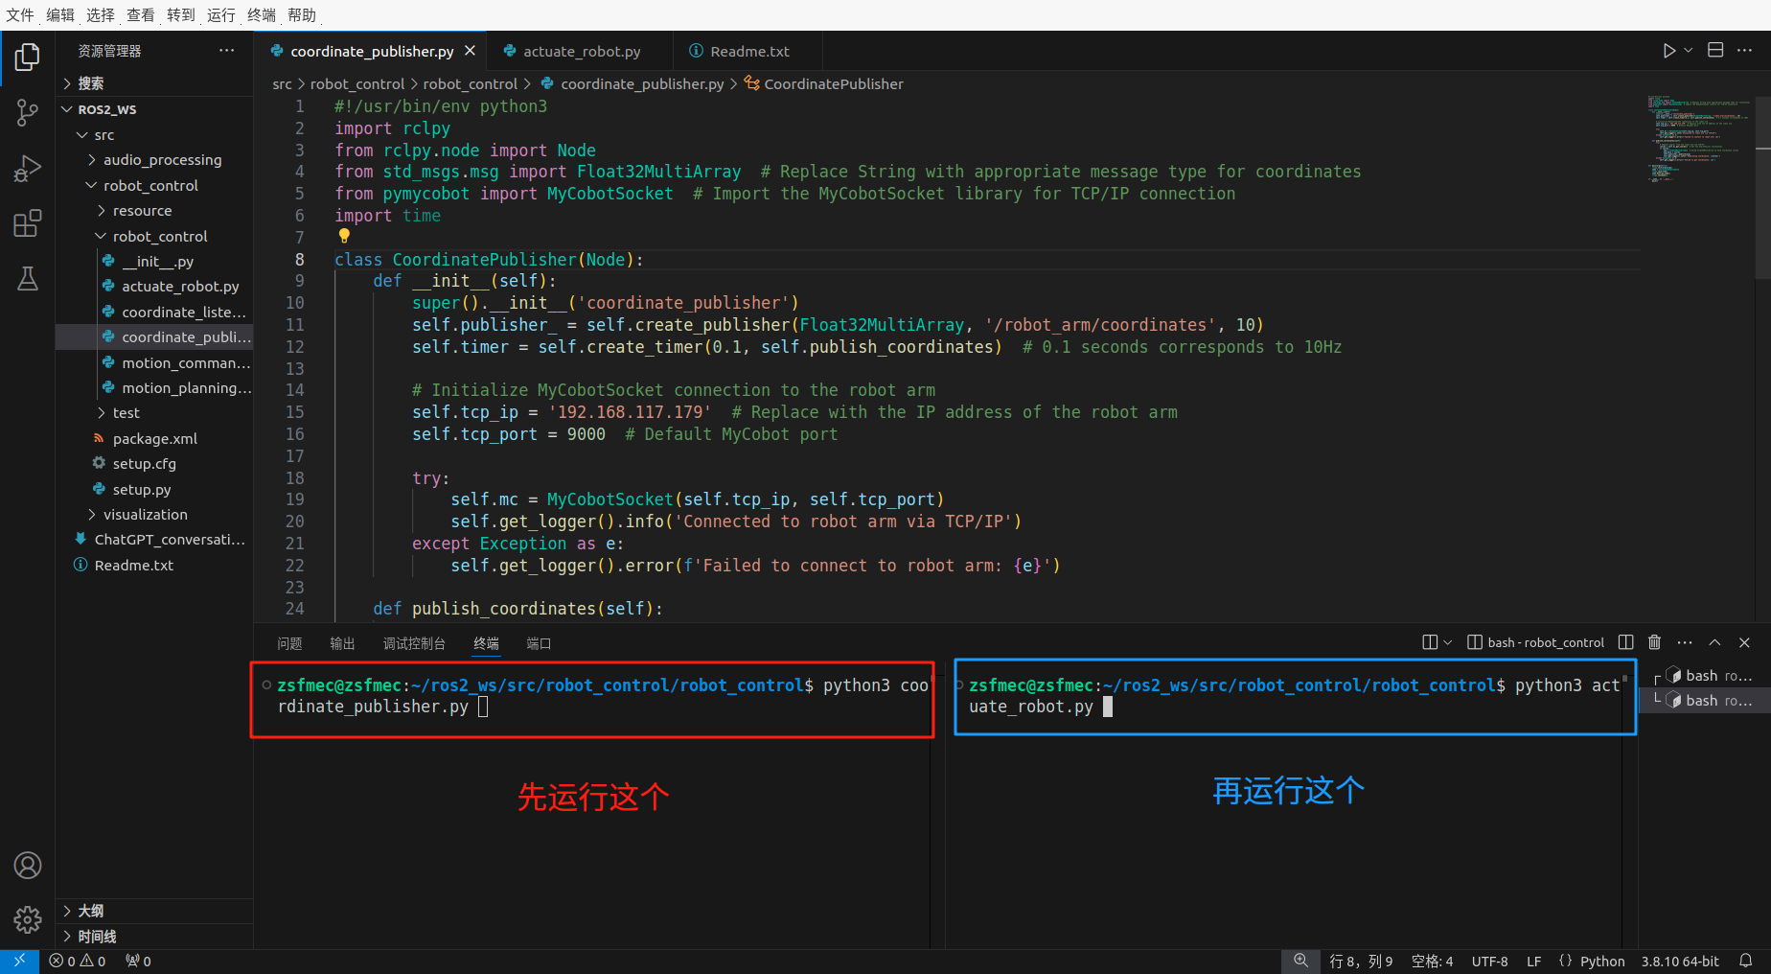The image size is (1771, 974).
Task: Open the 帮助 menu
Action: pos(302,14)
